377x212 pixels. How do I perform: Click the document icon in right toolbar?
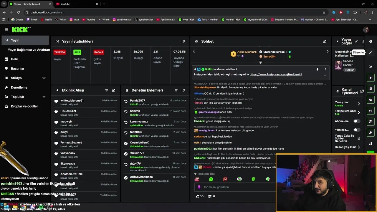point(371,89)
